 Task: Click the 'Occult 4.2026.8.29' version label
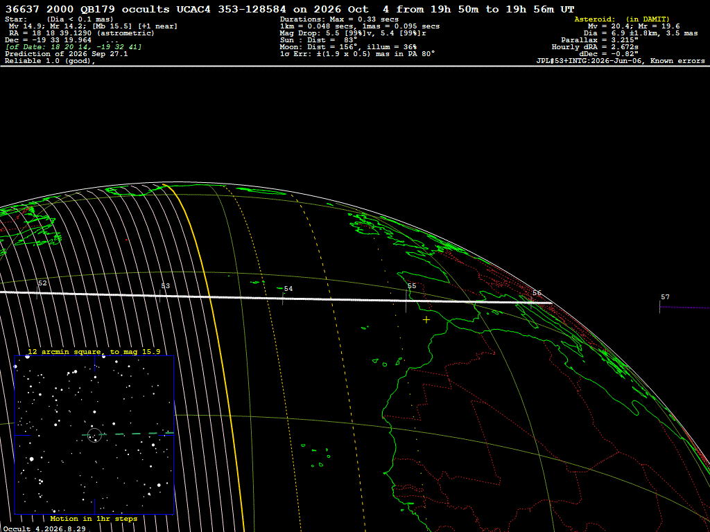[x=44, y=529]
